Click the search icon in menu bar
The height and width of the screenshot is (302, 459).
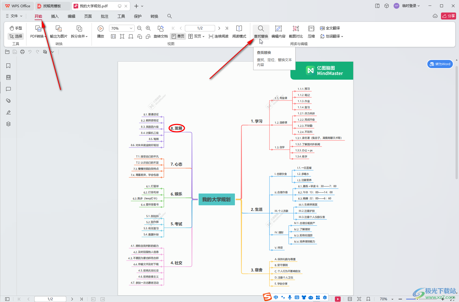[x=169, y=16]
